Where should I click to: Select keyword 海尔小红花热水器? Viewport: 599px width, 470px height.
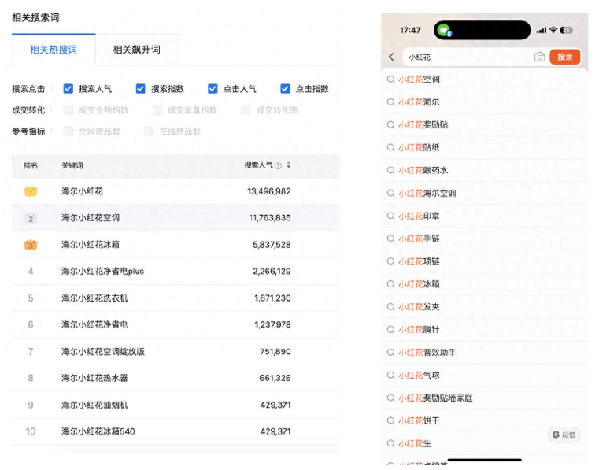tap(94, 378)
